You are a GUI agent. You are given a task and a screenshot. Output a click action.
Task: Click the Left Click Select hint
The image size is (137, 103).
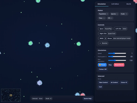coord(121,29)
